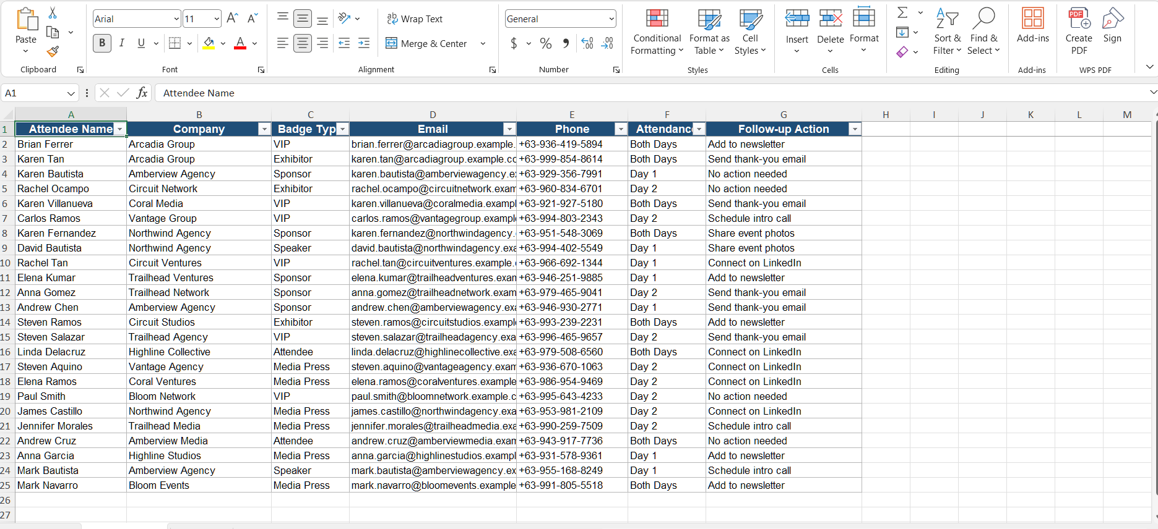
Task: Open the number format dropdown
Action: (611, 19)
